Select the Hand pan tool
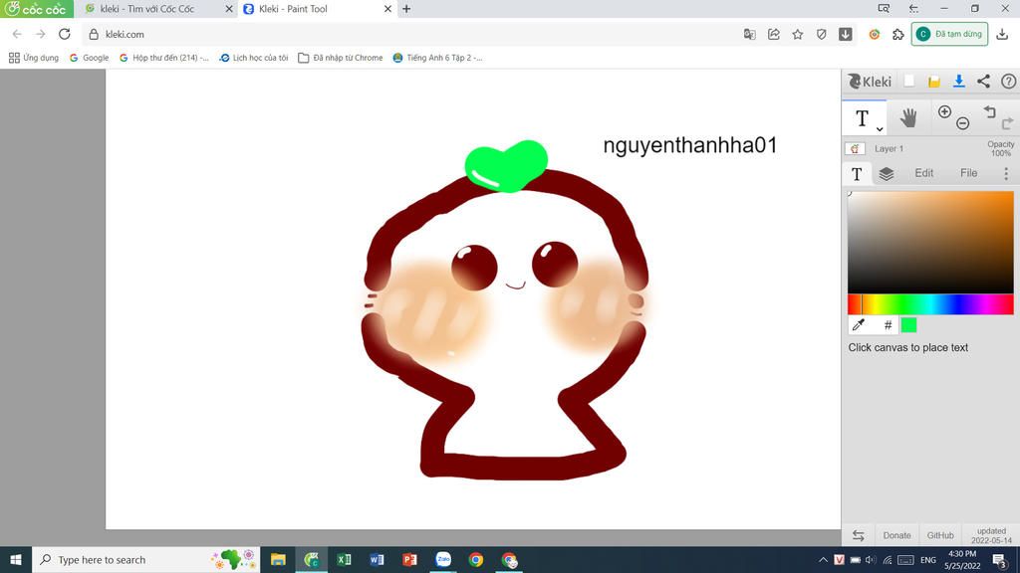Screen dimensions: 1020x573 pyautogui.click(x=908, y=117)
